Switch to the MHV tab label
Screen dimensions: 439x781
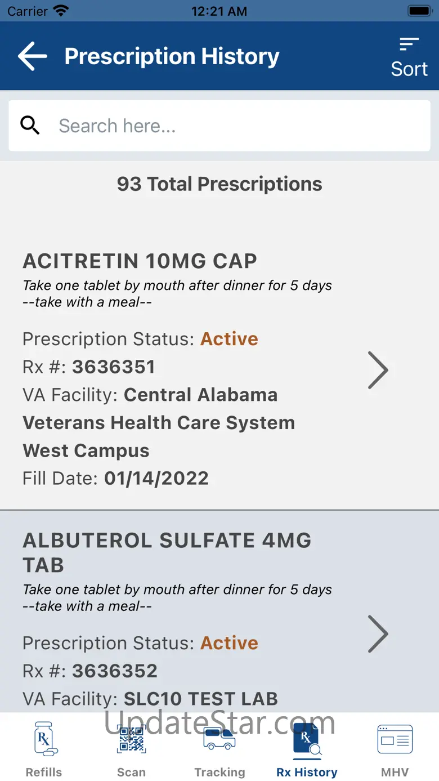coord(395,772)
